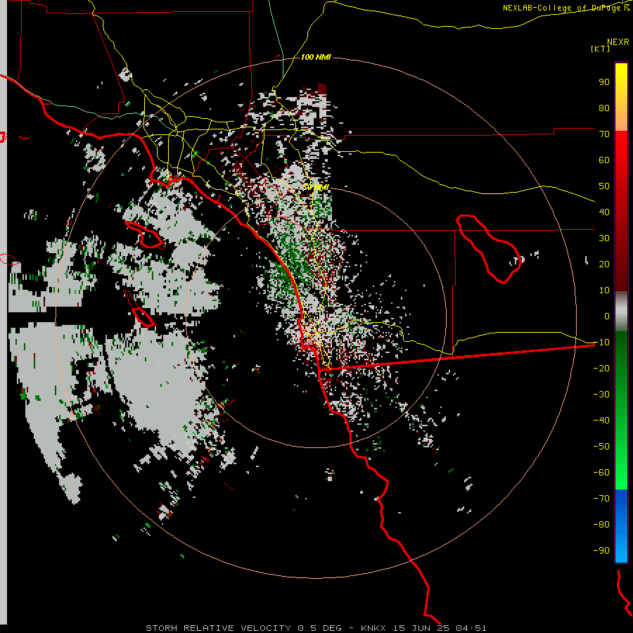Screen dimensions: 633x633
Task: Click the 100 NMI range ring label
Action: [316, 58]
